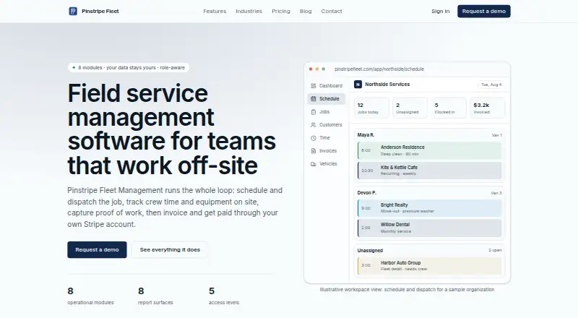The height and width of the screenshot is (318, 578).
Task: Click the 8 report surfaces stat
Action: pyautogui.click(x=155, y=296)
